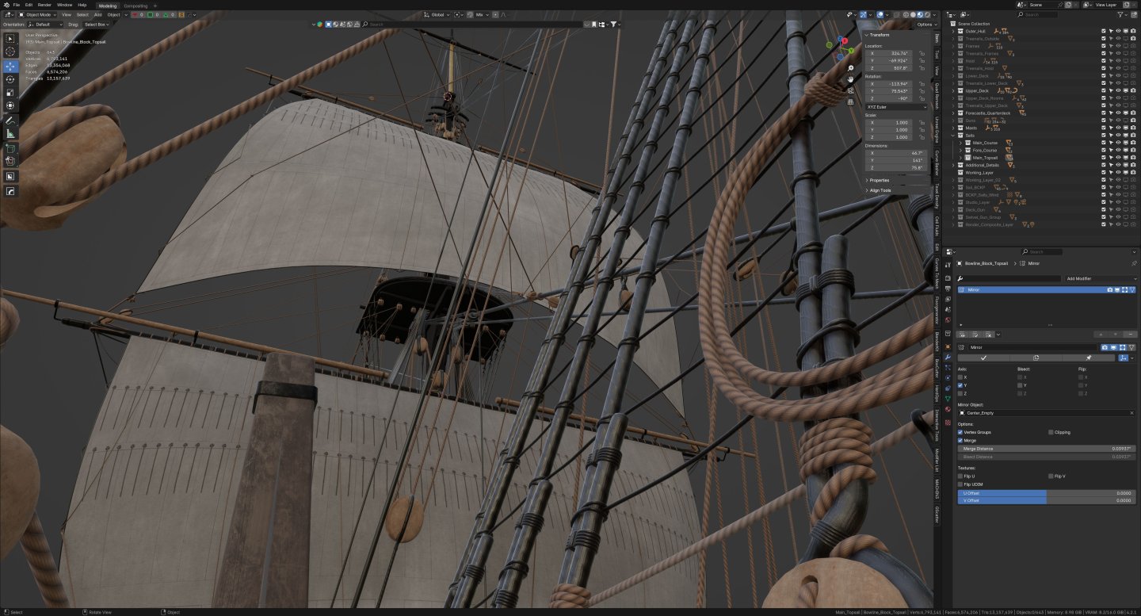Image resolution: width=1141 pixels, height=616 pixels.
Task: Switch to the Compositing workspace tab
Action: point(135,6)
